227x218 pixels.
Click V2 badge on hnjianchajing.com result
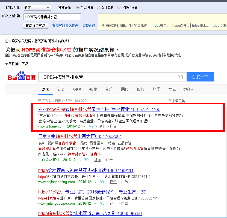click(x=102, y=182)
